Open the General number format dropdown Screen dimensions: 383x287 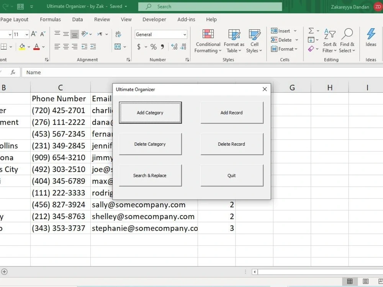(x=160, y=34)
